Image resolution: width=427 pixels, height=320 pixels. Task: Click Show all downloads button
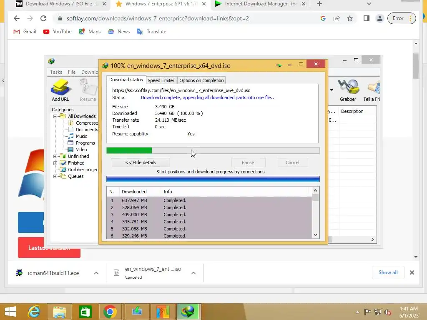388,272
